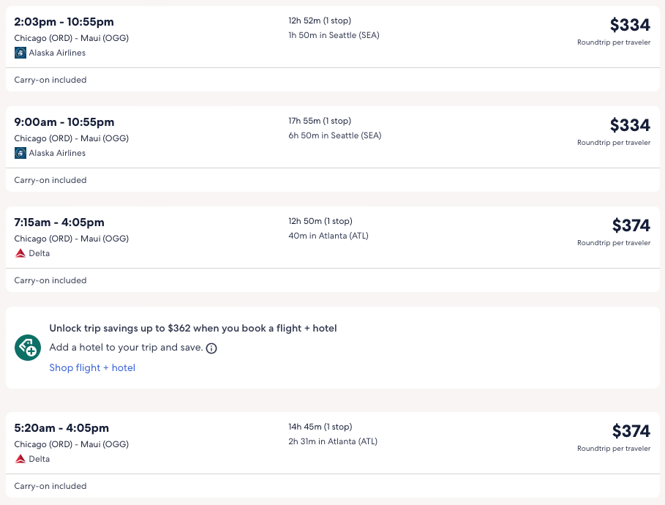Viewport: 665px width, 505px height.
Task: Click $334 price on the 17h 55m flight
Action: click(630, 125)
